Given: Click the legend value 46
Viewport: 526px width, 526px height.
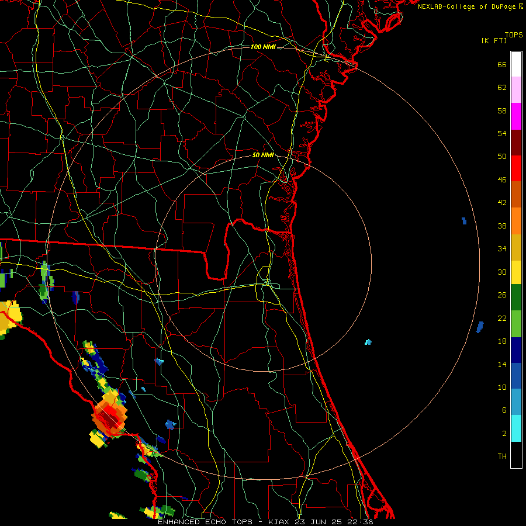Looking at the screenshot, I should tap(502, 180).
